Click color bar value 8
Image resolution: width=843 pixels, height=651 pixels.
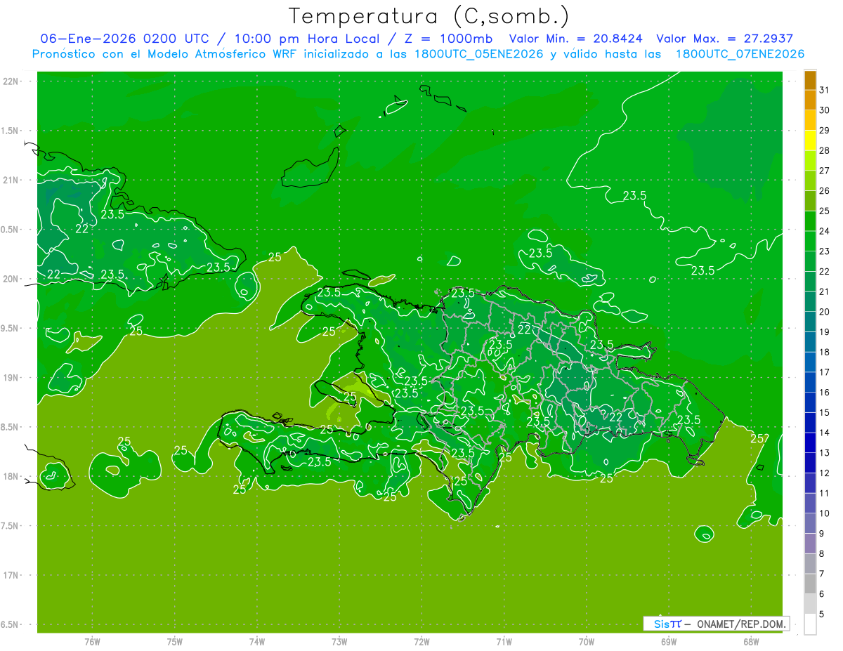[822, 554]
